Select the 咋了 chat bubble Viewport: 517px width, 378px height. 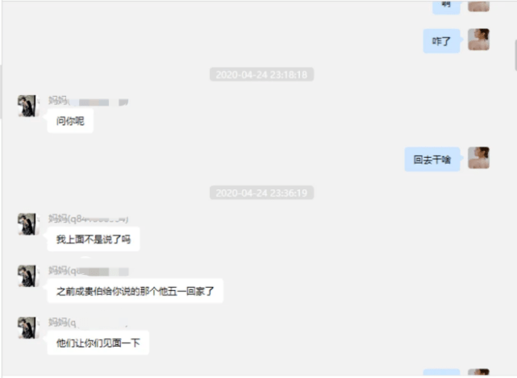441,41
